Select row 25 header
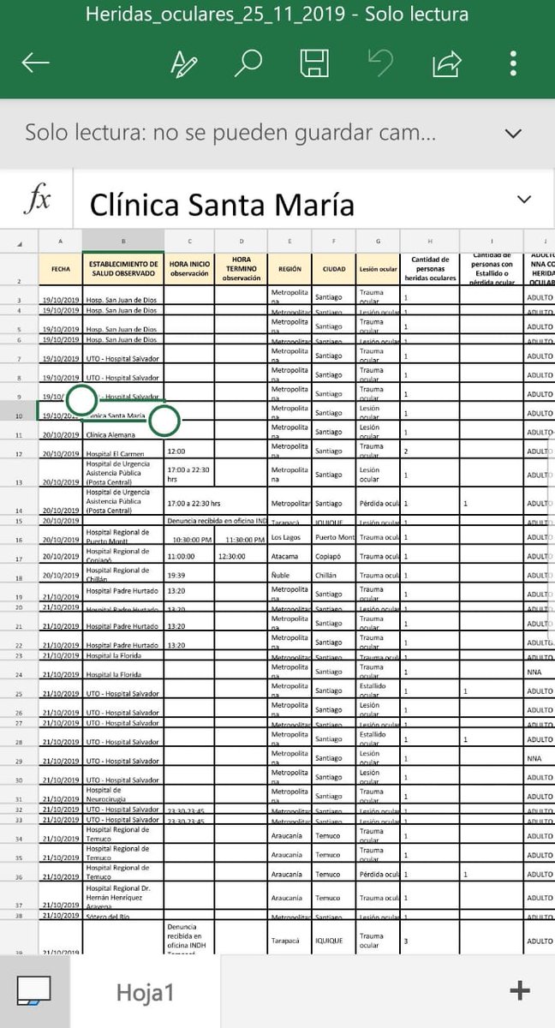The width and height of the screenshot is (555, 1028). 19,690
